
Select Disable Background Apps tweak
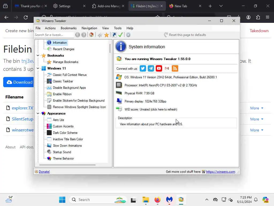click(69, 88)
